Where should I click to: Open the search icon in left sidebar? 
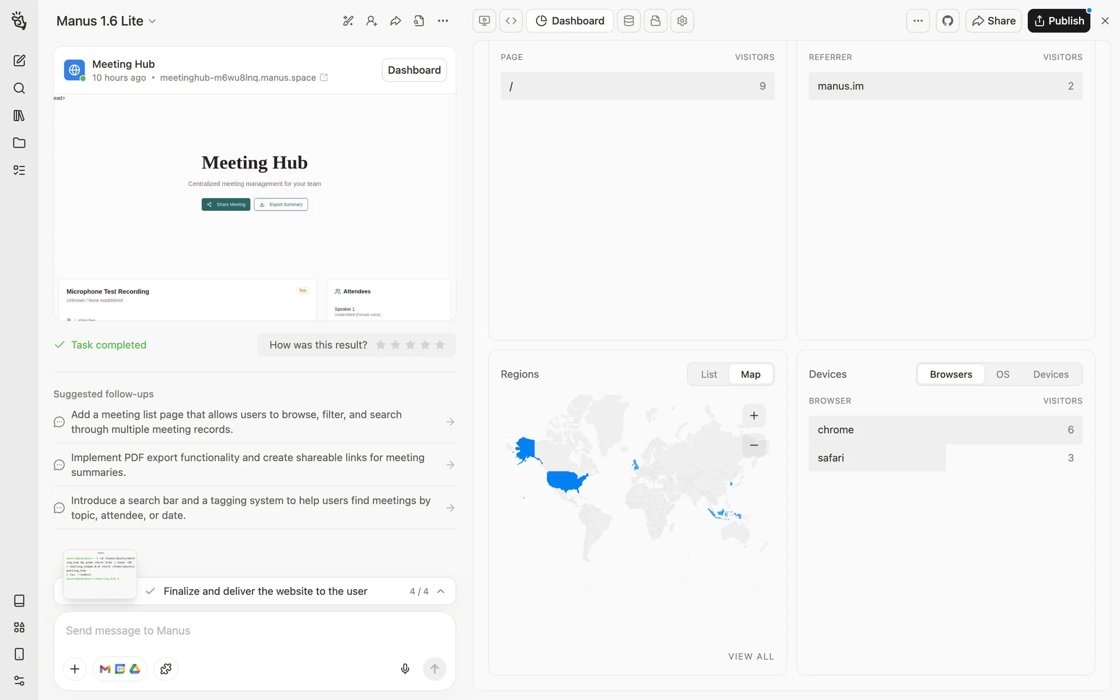click(x=19, y=88)
